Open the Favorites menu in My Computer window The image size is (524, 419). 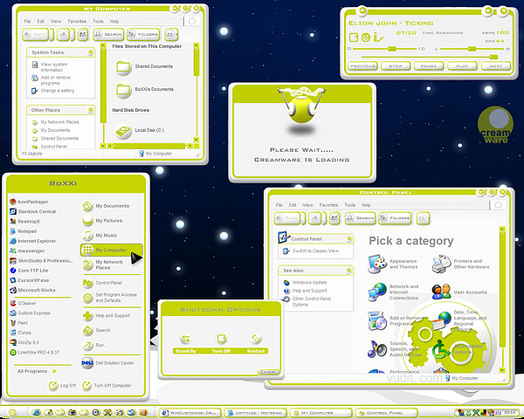point(77,21)
